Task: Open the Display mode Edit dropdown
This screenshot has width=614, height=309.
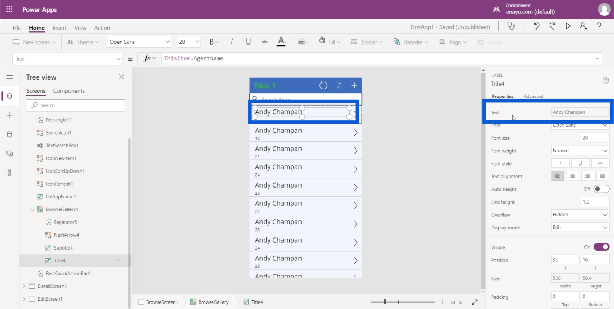Action: (x=580, y=227)
